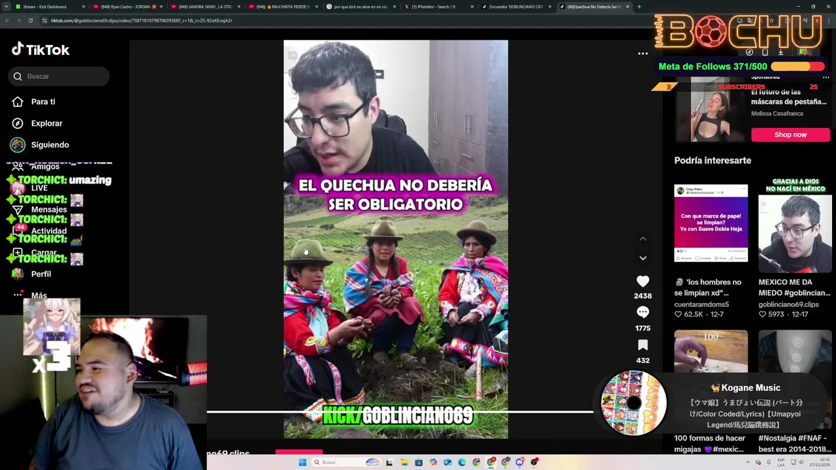Viewport: 836px width, 470px height.
Task: Save video with bookmark icon
Action: 643,345
